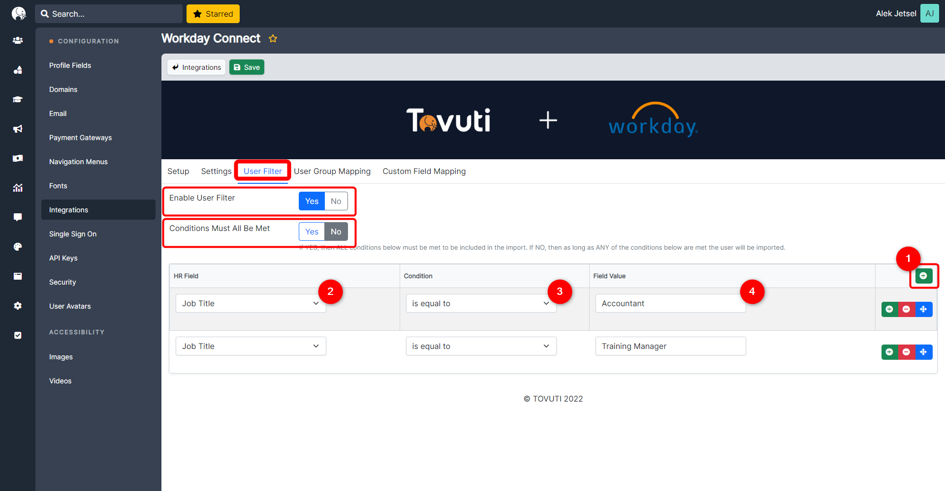Remove the Training Manager condition row
Image resolution: width=945 pixels, height=491 pixels.
(x=906, y=352)
